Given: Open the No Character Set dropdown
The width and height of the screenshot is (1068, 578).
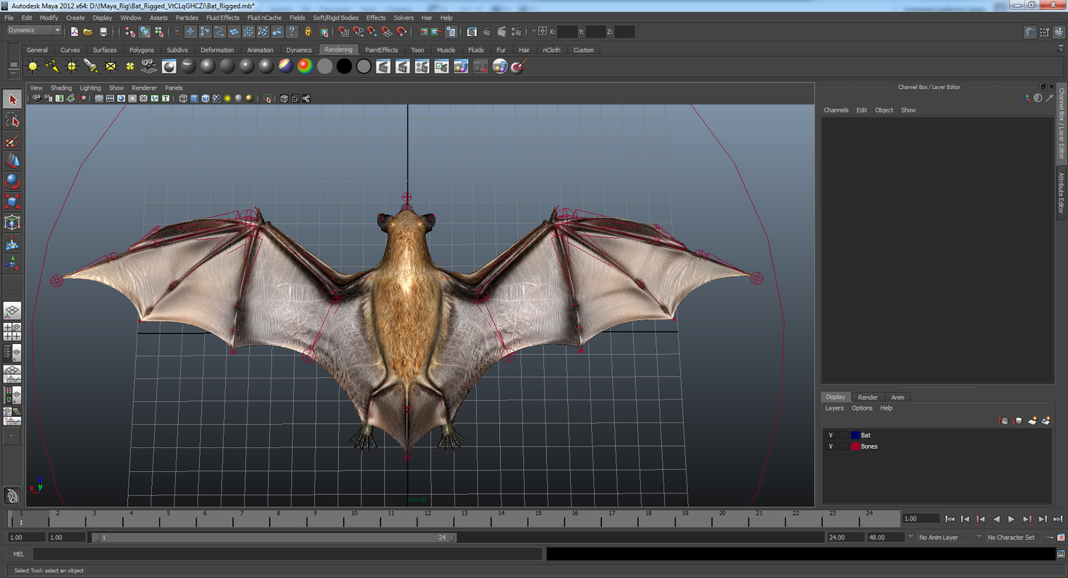Looking at the screenshot, I should pos(1013,537).
